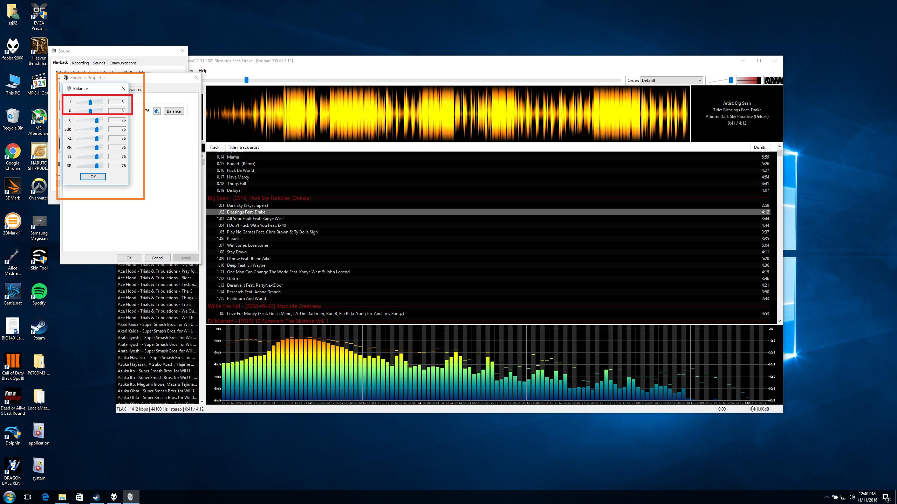Click the Sound taskbar icon
Image resolution: width=897 pixels, height=504 pixels.
tap(131, 497)
